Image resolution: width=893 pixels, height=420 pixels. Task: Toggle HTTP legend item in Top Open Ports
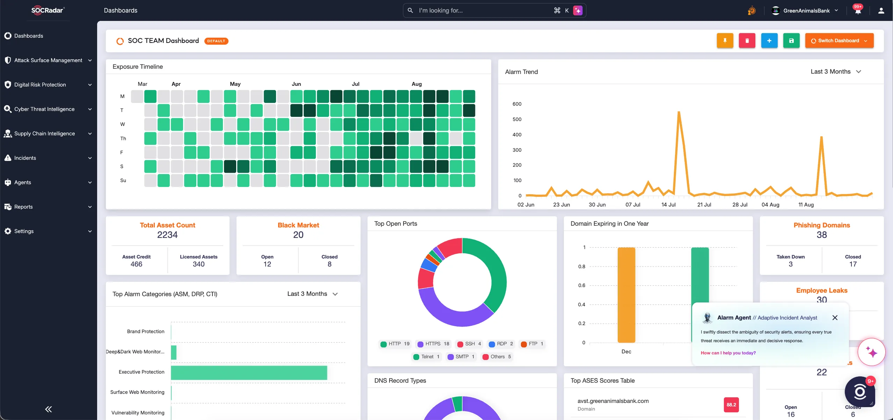tap(395, 344)
